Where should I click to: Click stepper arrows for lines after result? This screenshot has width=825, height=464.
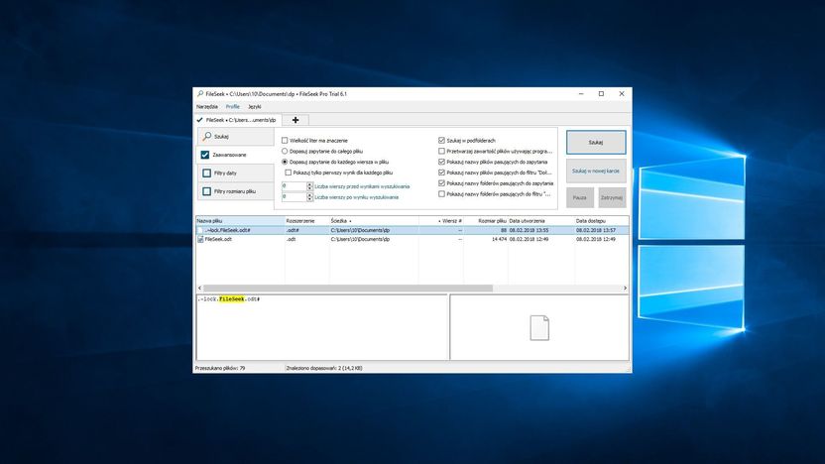(310, 197)
